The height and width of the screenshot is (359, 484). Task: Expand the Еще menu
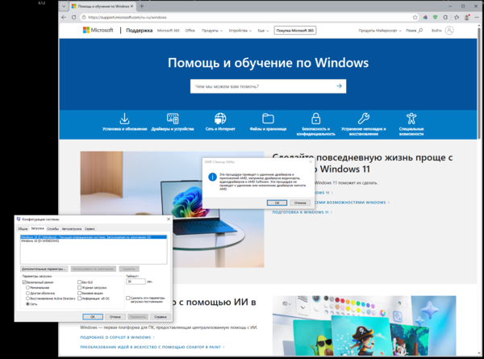pos(263,31)
